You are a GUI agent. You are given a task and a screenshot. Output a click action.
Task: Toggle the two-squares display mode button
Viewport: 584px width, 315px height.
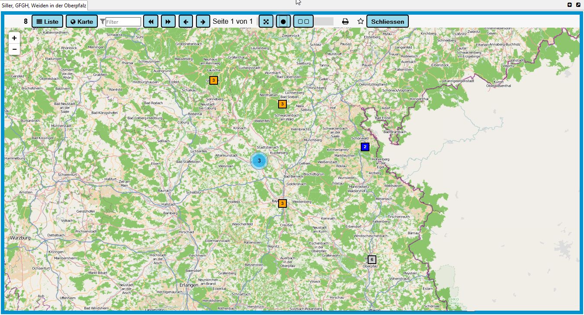coord(303,22)
